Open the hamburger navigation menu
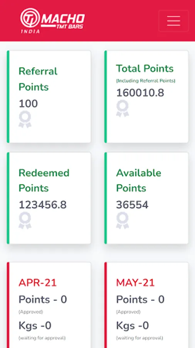The width and height of the screenshot is (195, 348). tap(173, 21)
